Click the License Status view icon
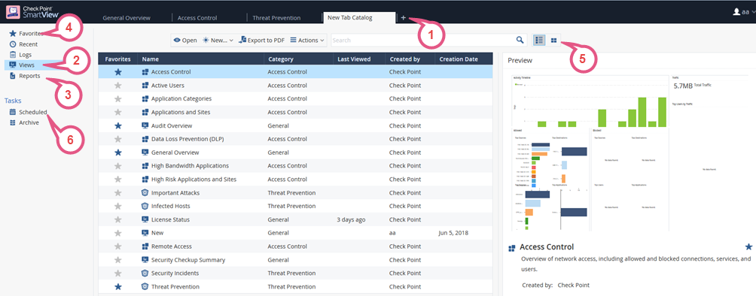Image resolution: width=756 pixels, height=296 pixels. coord(145,219)
